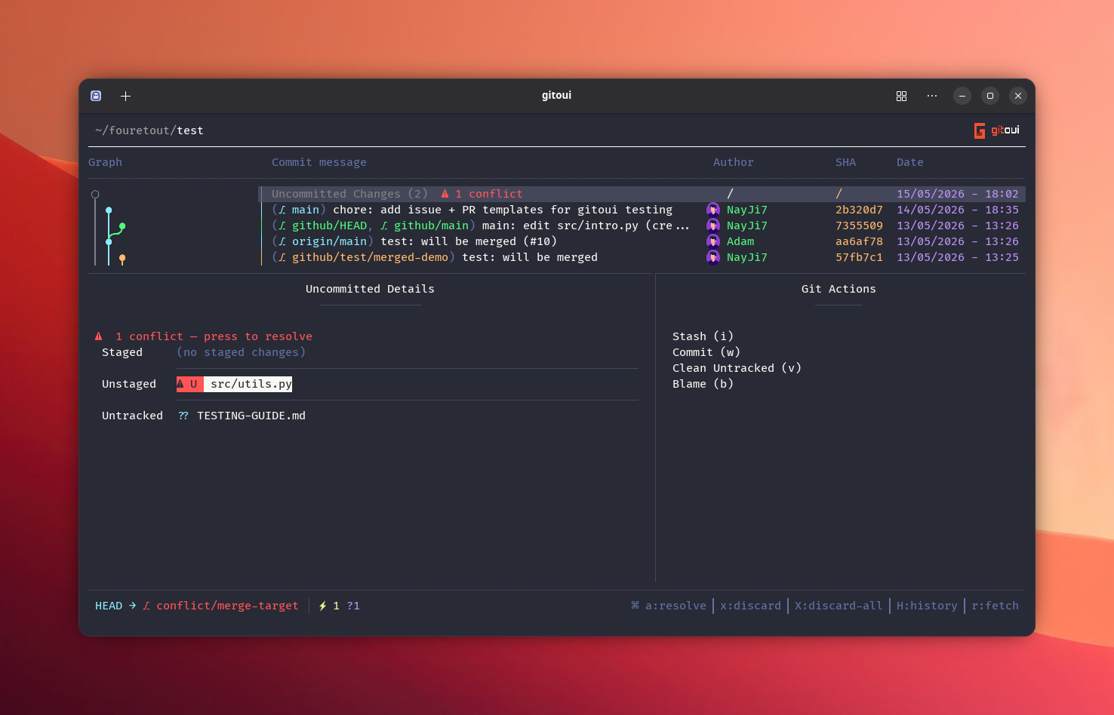Open the window layout grid icon
Image resolution: width=1114 pixels, height=715 pixels.
click(901, 96)
